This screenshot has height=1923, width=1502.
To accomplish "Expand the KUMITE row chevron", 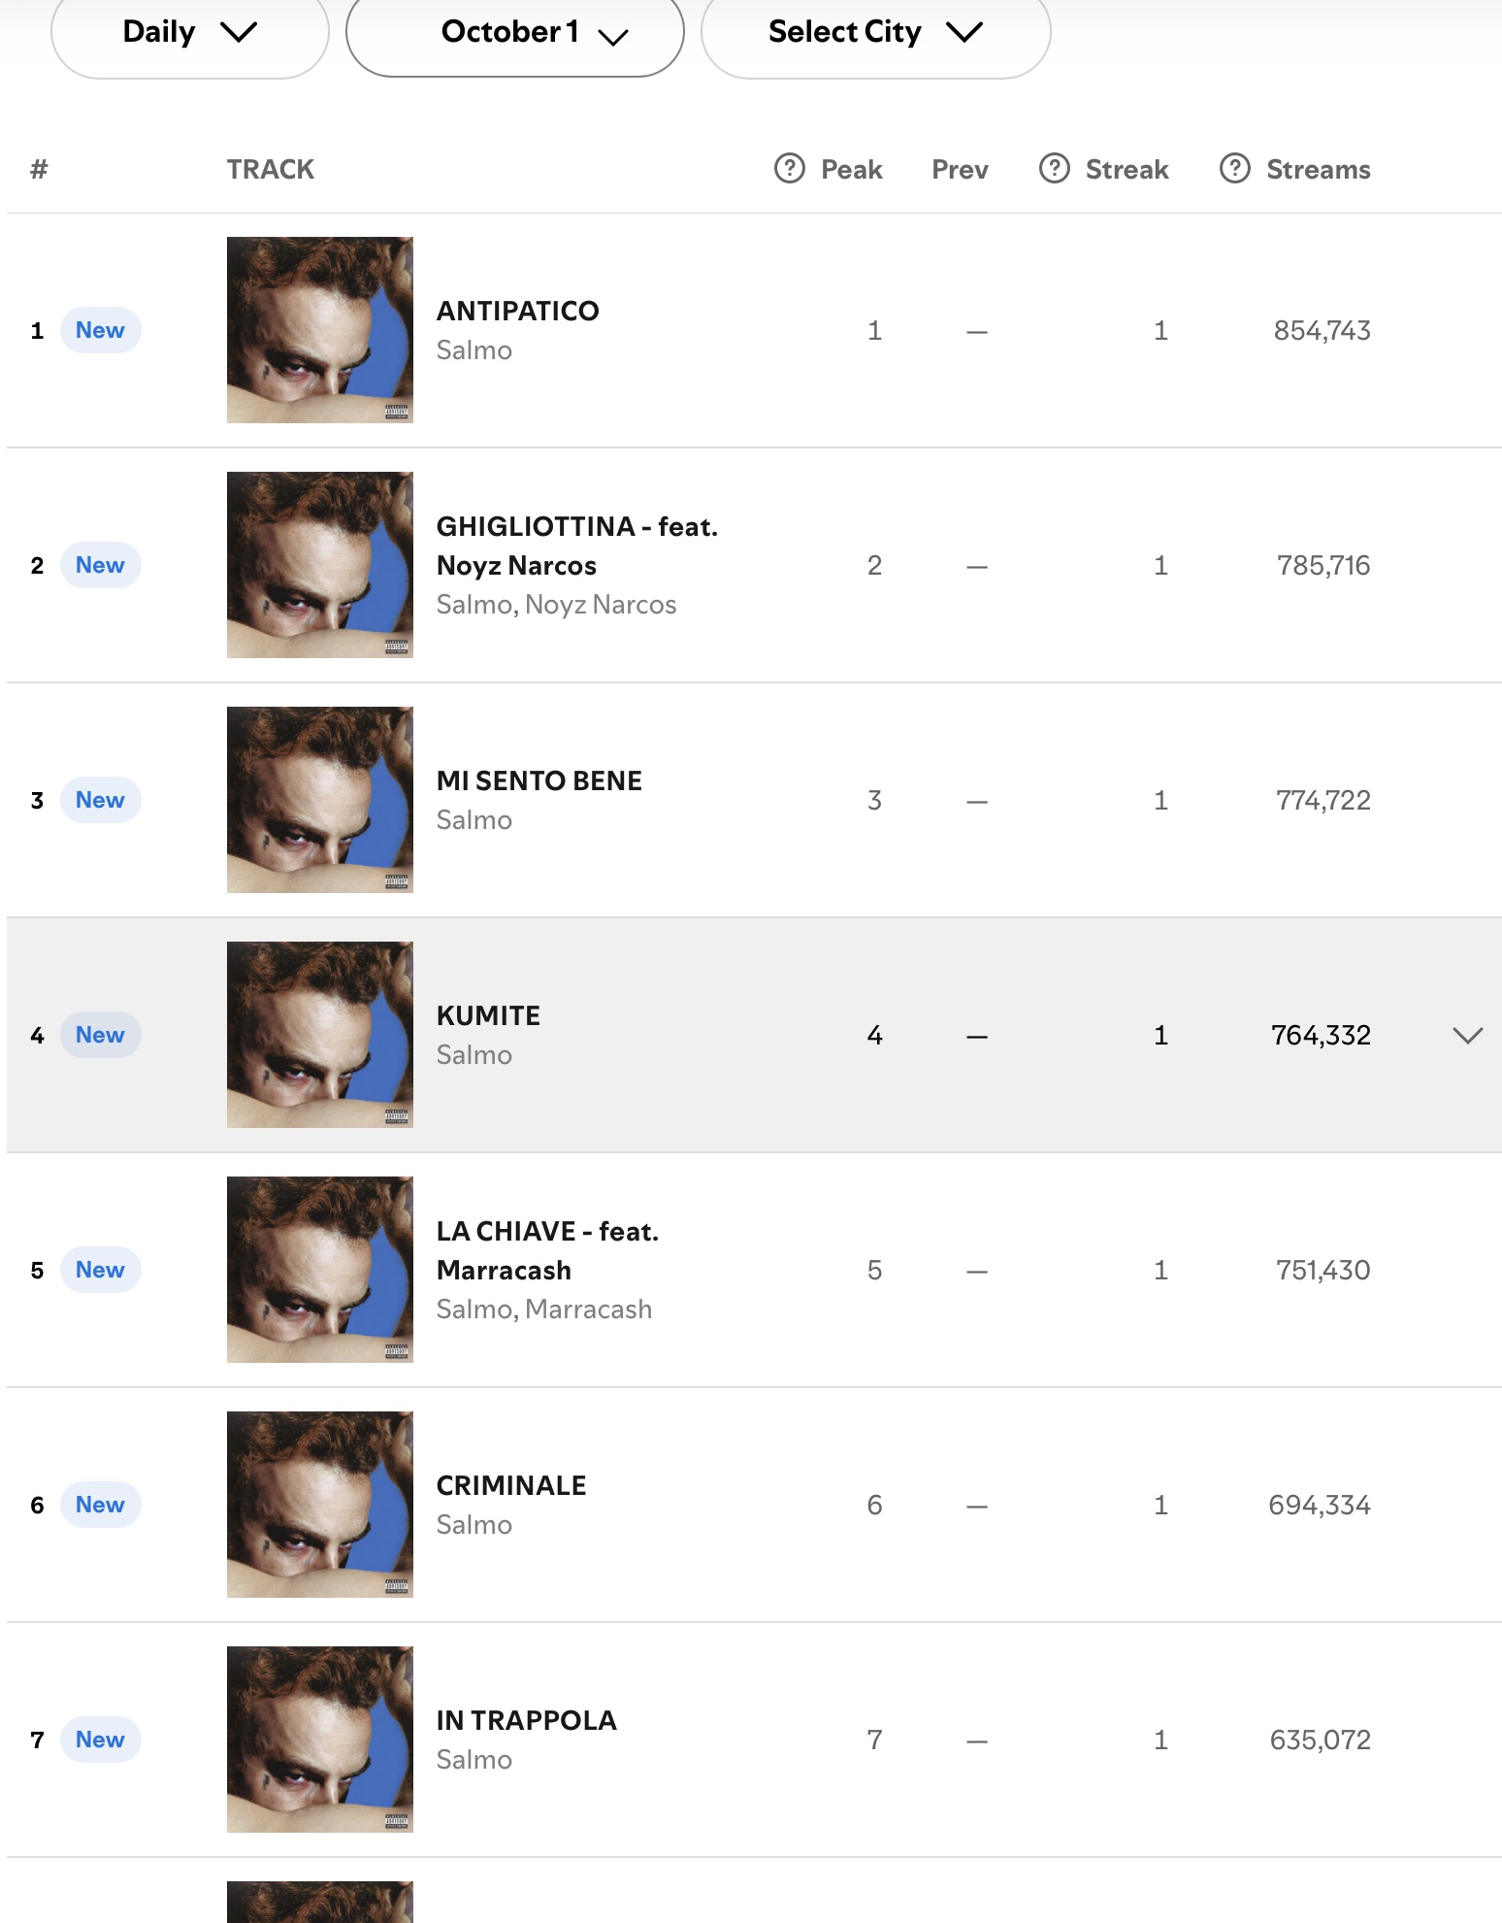I will pyautogui.click(x=1467, y=1035).
